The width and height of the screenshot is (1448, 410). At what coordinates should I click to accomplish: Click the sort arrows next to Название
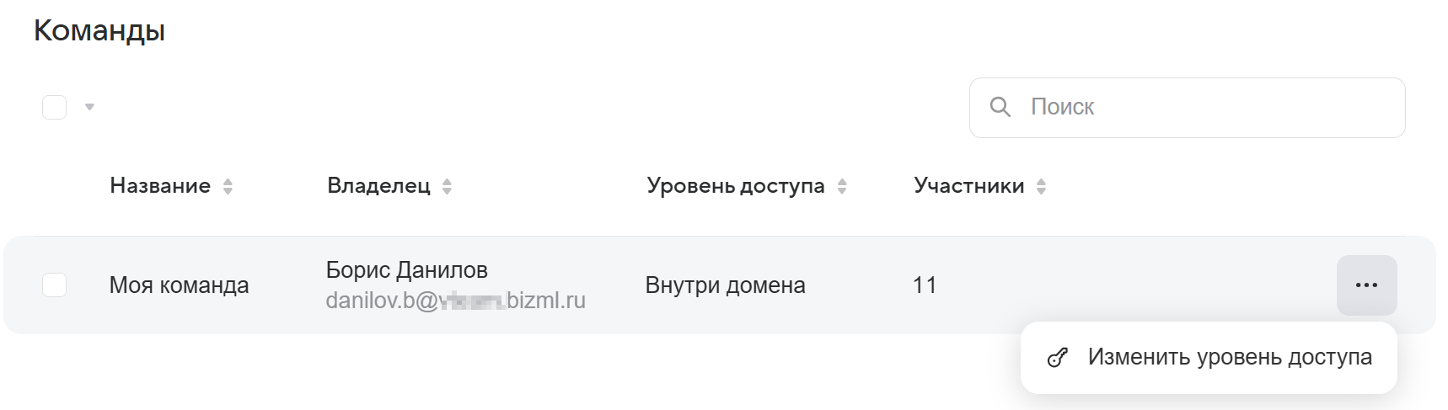pyautogui.click(x=228, y=186)
